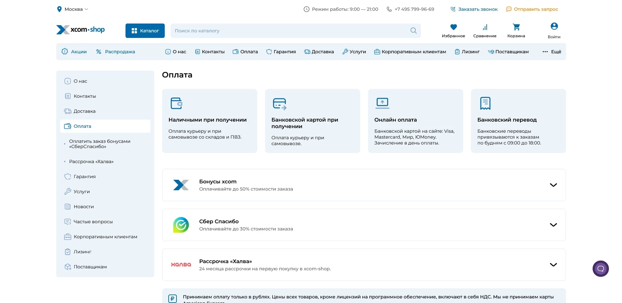Select Доставка in the top navigation
The image size is (622, 303).
pyautogui.click(x=319, y=52)
